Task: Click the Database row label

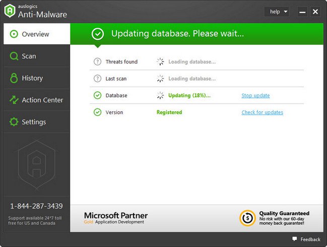Action: click(116, 96)
